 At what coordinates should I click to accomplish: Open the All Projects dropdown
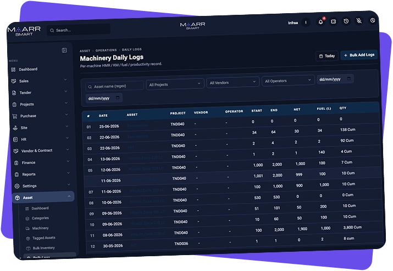(175, 84)
